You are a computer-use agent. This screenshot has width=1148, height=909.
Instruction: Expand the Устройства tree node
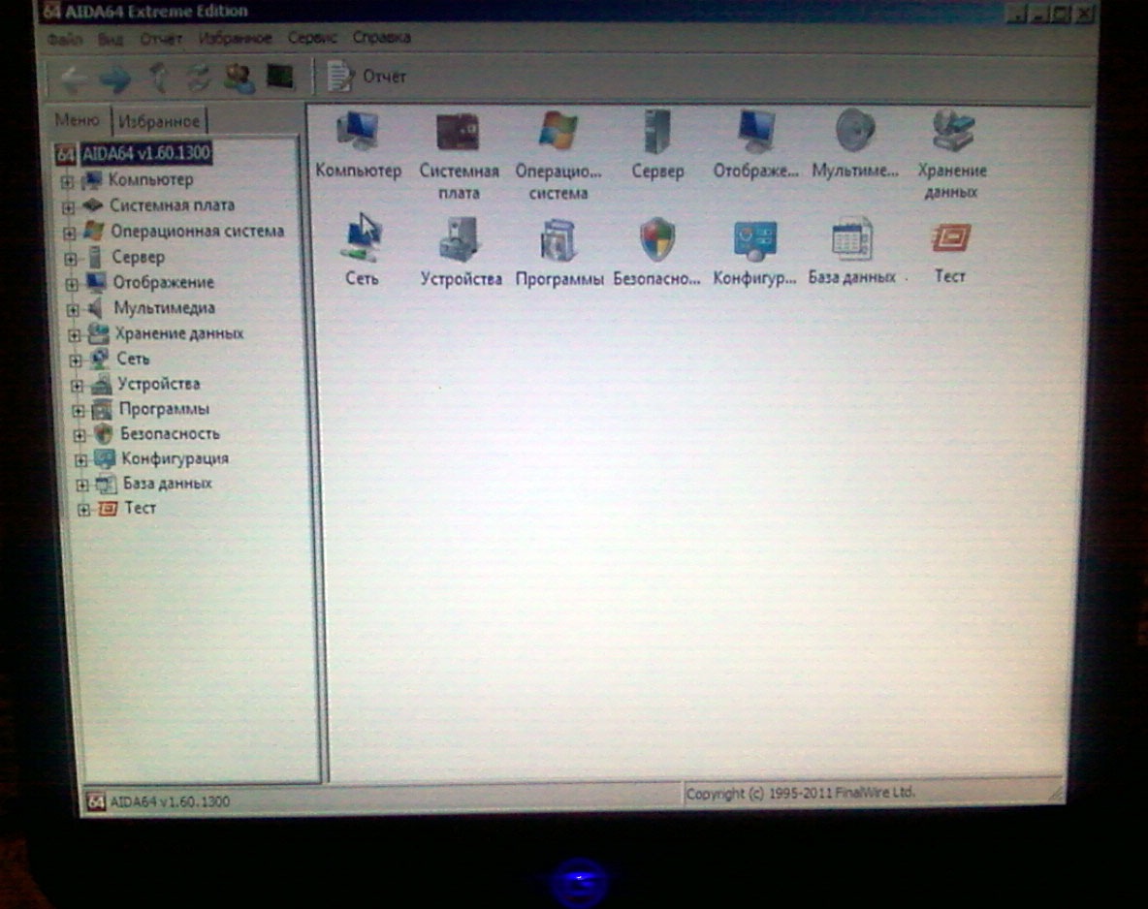78,386
